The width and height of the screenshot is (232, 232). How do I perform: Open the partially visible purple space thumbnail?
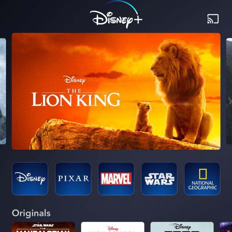(226, 227)
